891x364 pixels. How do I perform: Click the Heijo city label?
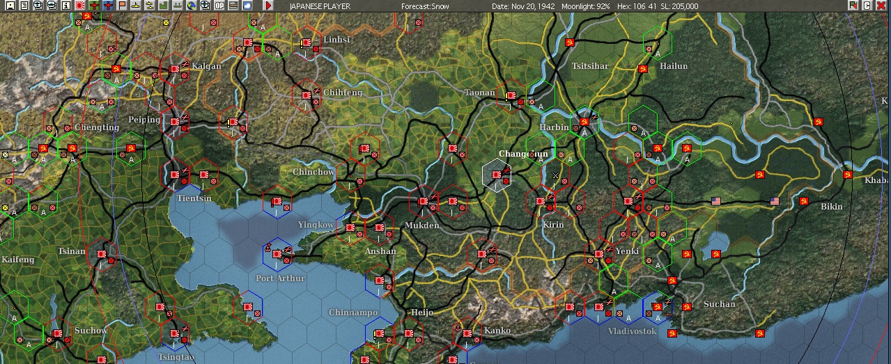[x=422, y=312]
